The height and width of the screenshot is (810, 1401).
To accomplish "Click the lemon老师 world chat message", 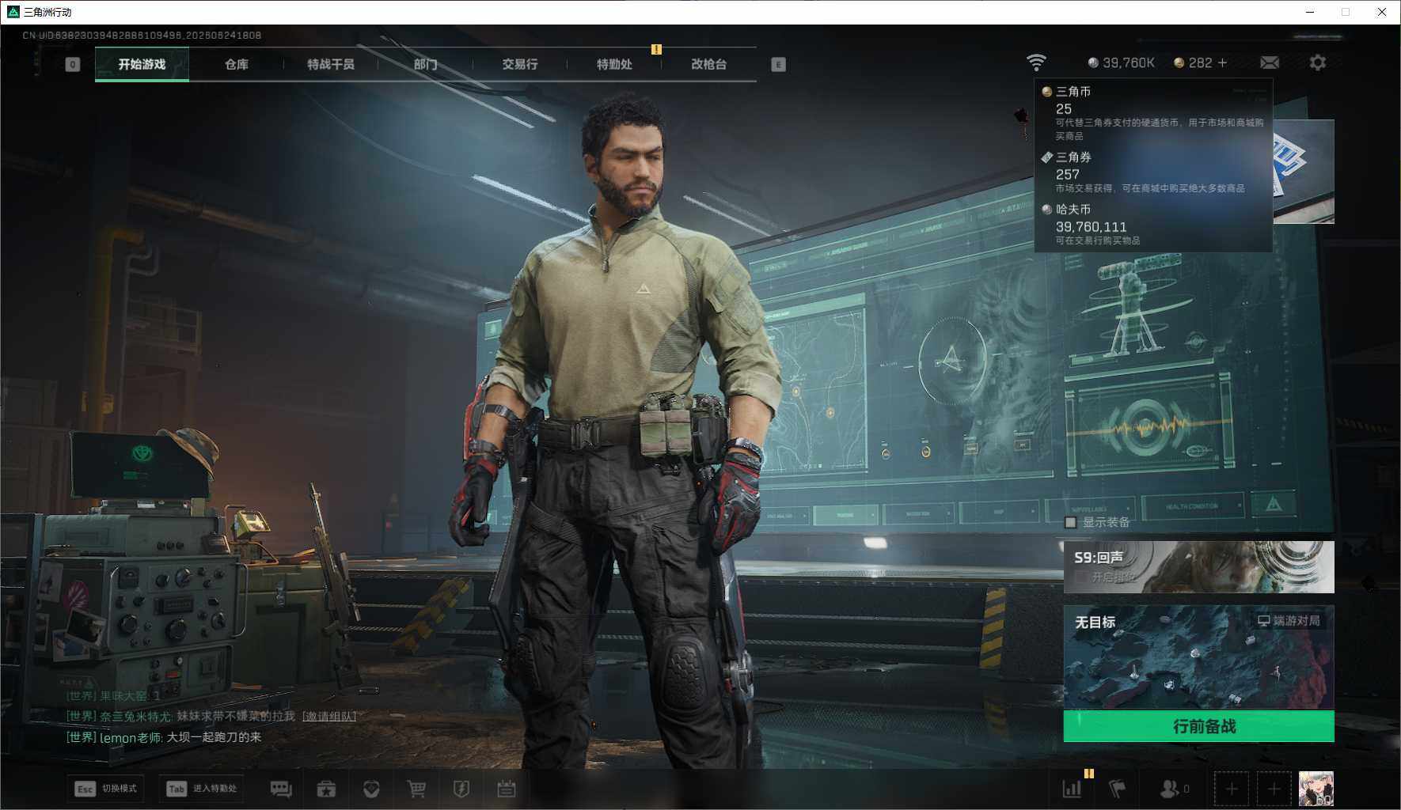I will (x=164, y=737).
